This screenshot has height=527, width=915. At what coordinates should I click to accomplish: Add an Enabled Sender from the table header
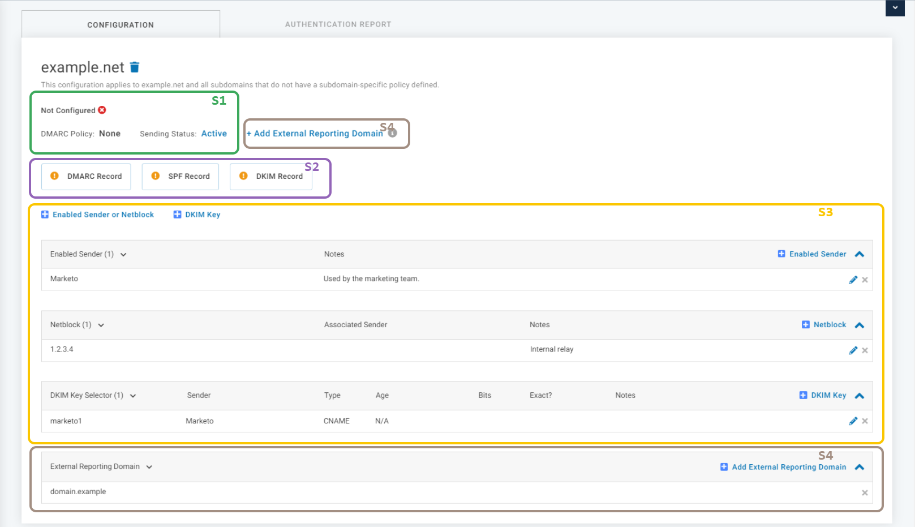(812, 254)
